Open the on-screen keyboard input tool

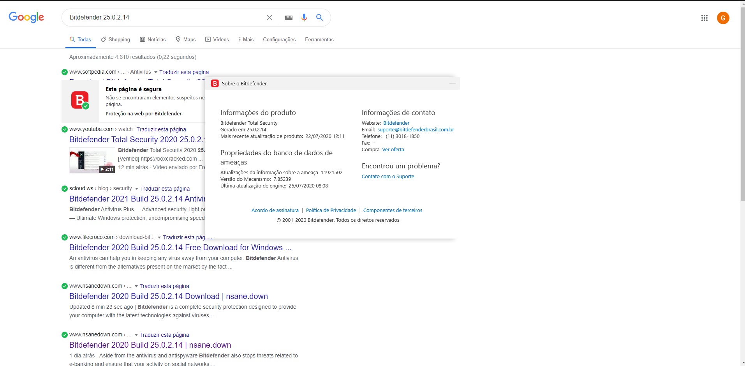pos(289,18)
